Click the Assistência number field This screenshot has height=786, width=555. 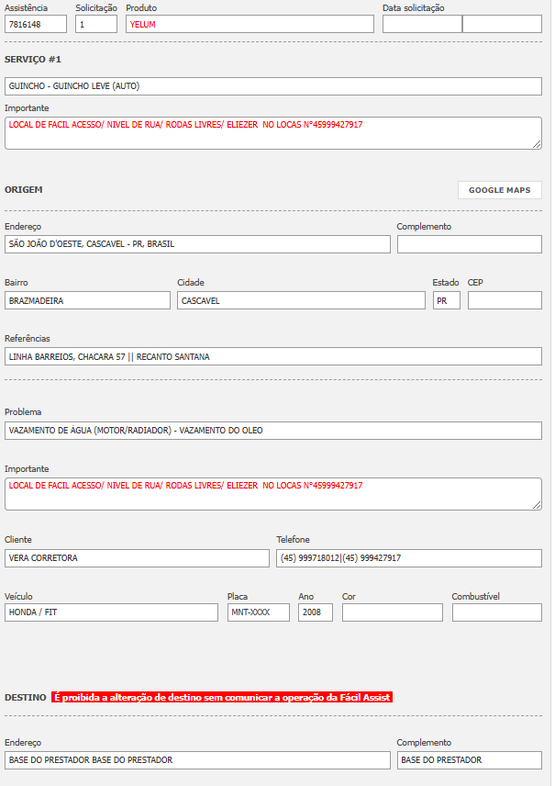coord(36,25)
